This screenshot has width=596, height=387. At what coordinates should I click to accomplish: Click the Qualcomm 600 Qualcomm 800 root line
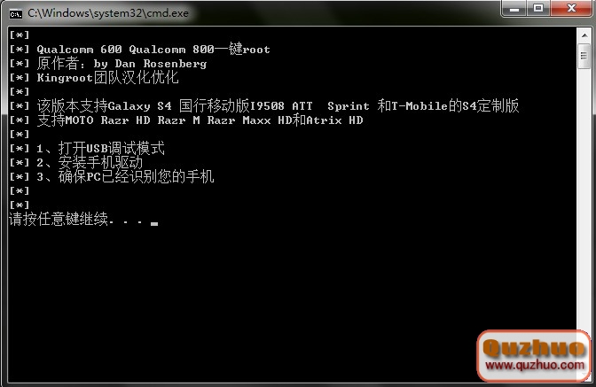pyautogui.click(x=153, y=50)
